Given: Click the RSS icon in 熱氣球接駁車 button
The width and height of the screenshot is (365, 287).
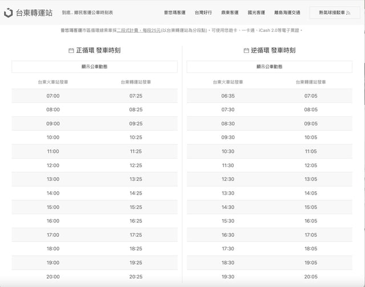Looking at the screenshot, I should tap(348, 13).
